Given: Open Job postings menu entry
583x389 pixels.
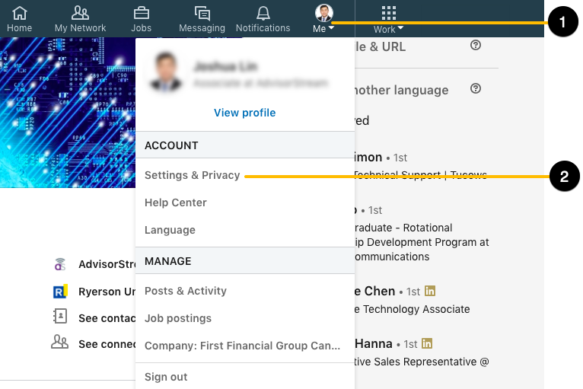Looking at the screenshot, I should click(x=178, y=318).
